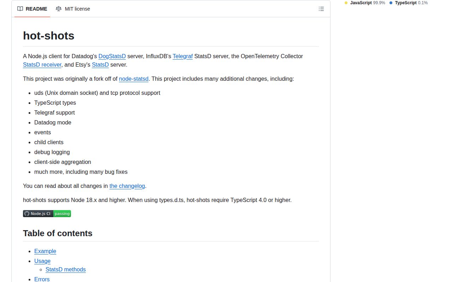Click the JavaScript 99.9% language entry
The image size is (452, 282).
(365, 3)
